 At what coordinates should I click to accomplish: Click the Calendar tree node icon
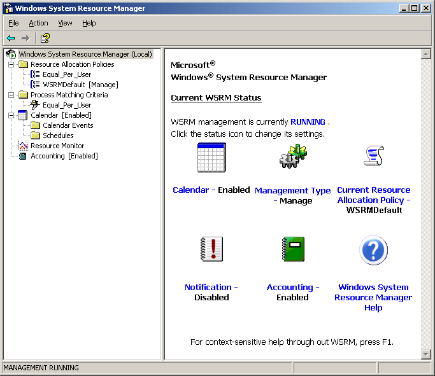pos(22,115)
